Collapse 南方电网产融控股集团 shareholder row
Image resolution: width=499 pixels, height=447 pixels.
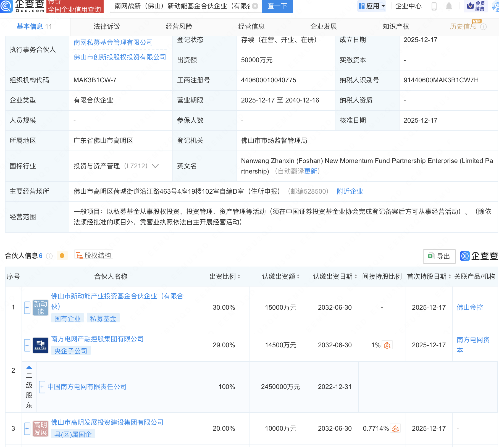pyautogui.click(x=27, y=345)
